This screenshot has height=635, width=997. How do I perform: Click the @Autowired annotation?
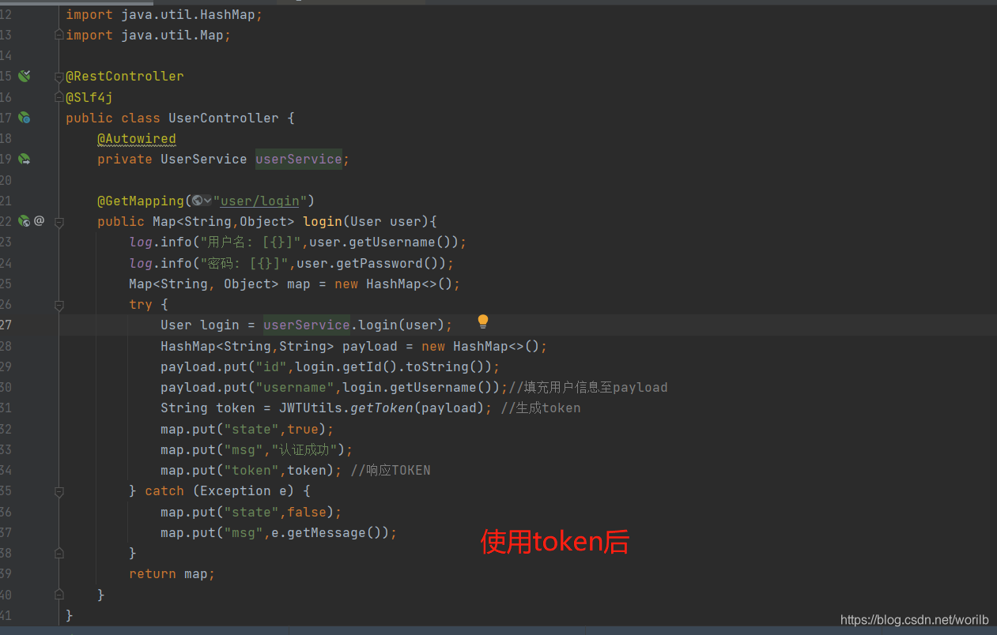137,138
